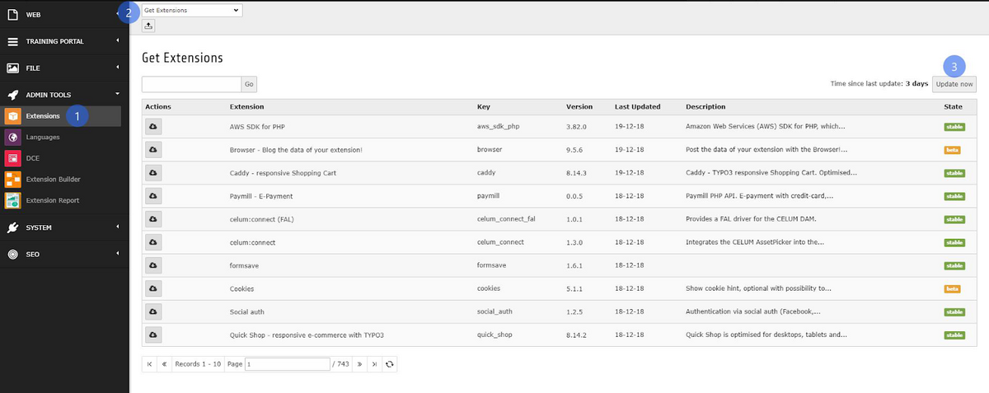Sort by Last Updated column header
989x393 pixels.
[x=637, y=107]
